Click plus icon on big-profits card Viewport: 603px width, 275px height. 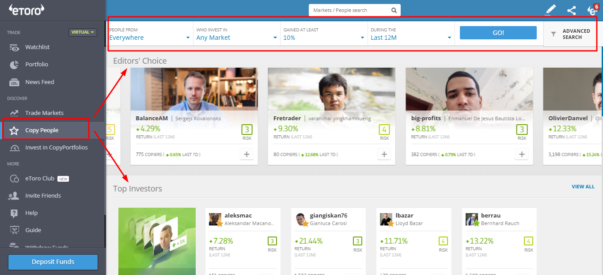point(522,154)
